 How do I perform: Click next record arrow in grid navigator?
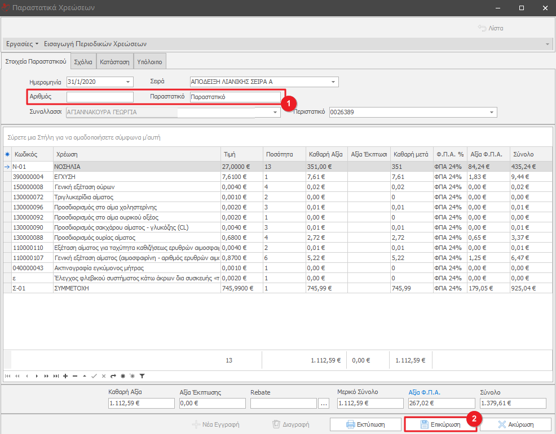37,375
